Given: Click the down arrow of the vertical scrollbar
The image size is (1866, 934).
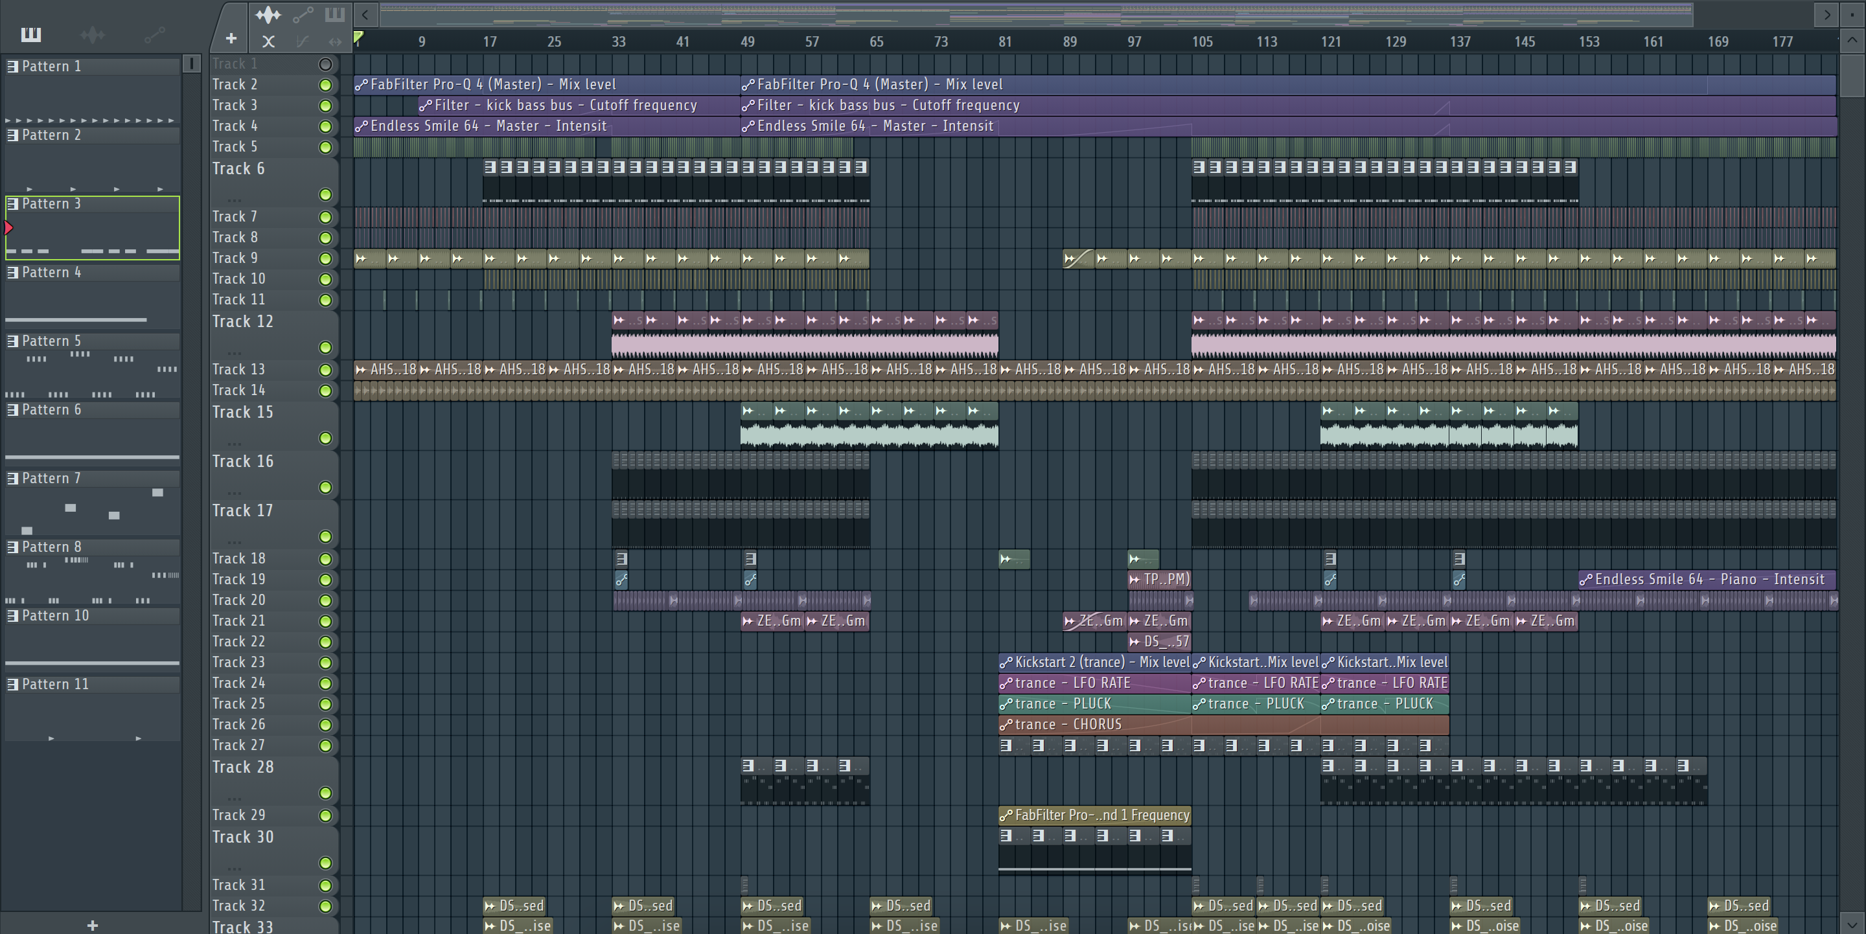Looking at the screenshot, I should [x=1852, y=924].
